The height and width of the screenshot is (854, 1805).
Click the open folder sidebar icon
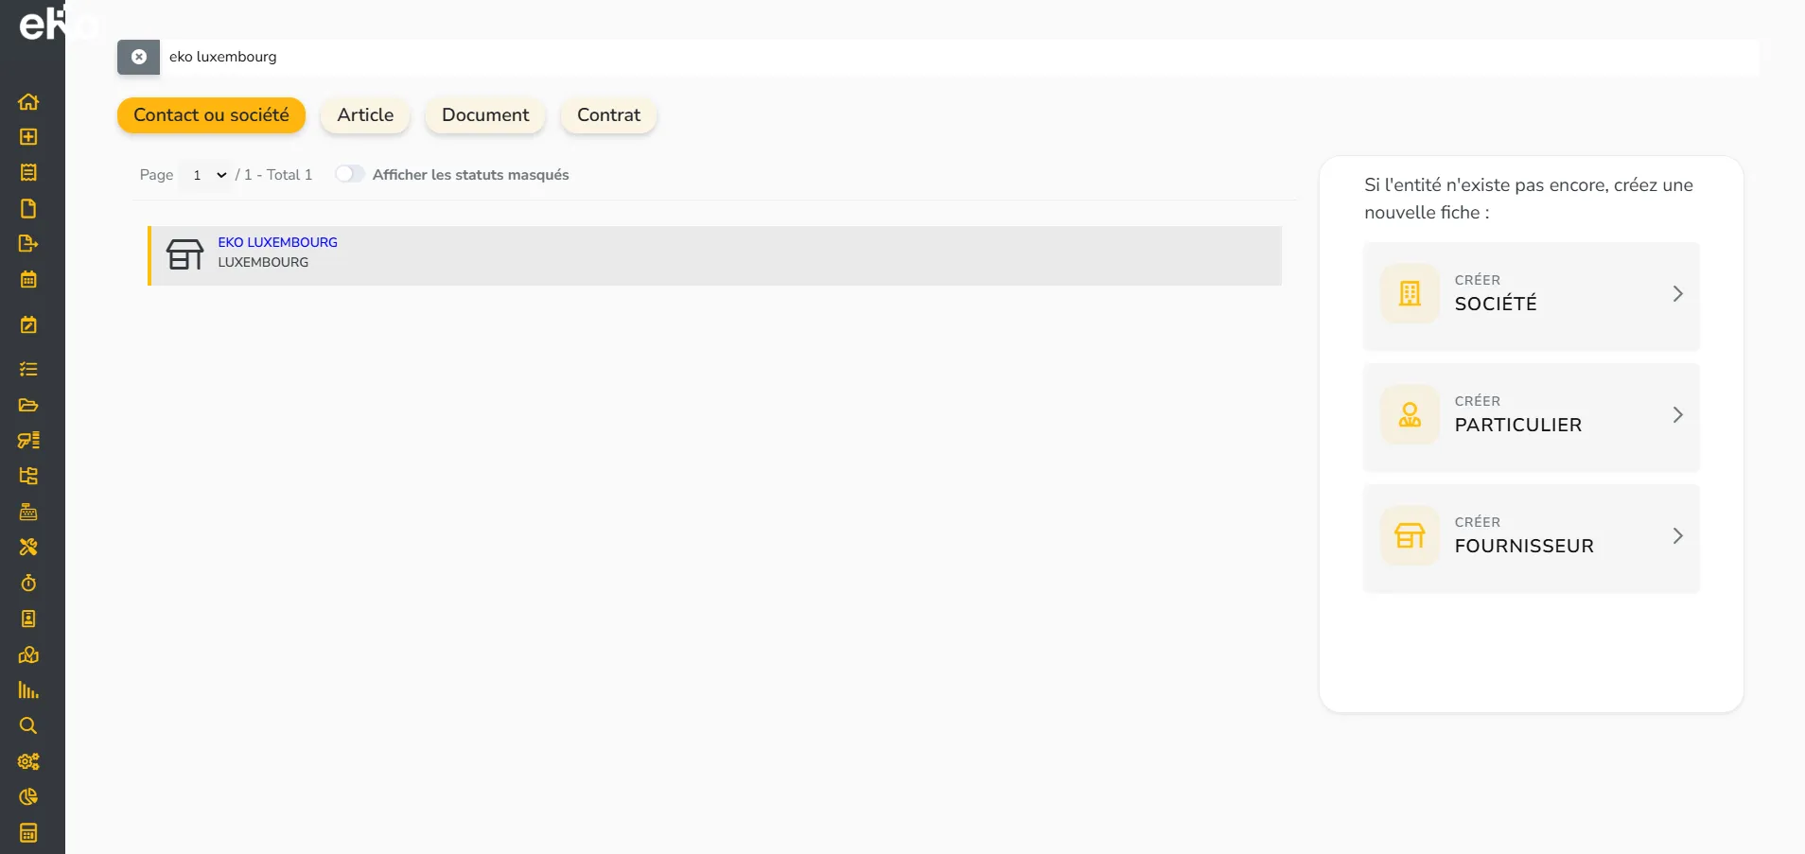tap(28, 405)
